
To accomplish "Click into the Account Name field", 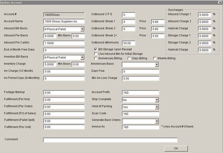I will click(x=64, y=21).
